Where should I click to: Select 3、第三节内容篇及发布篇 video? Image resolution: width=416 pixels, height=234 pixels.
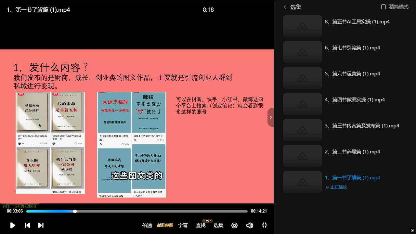[362, 126]
